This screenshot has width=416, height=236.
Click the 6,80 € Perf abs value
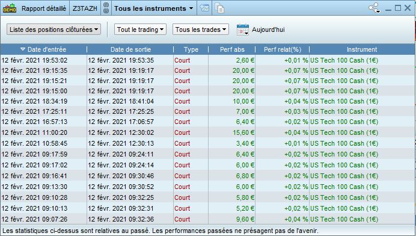[x=245, y=176]
